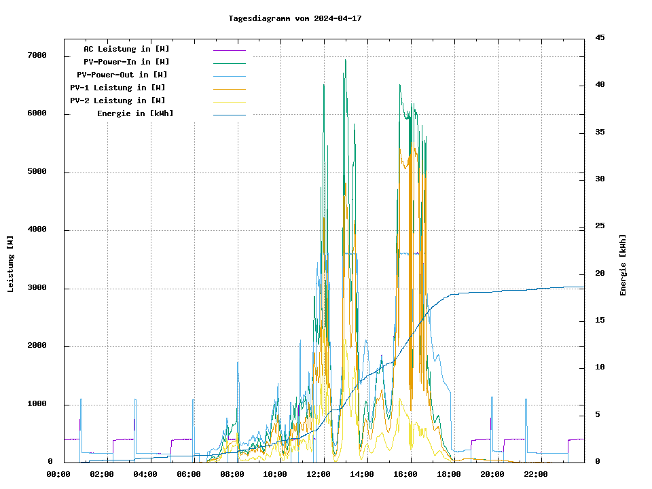
Task: Click the 06:00 time axis label
Action: (x=188, y=474)
